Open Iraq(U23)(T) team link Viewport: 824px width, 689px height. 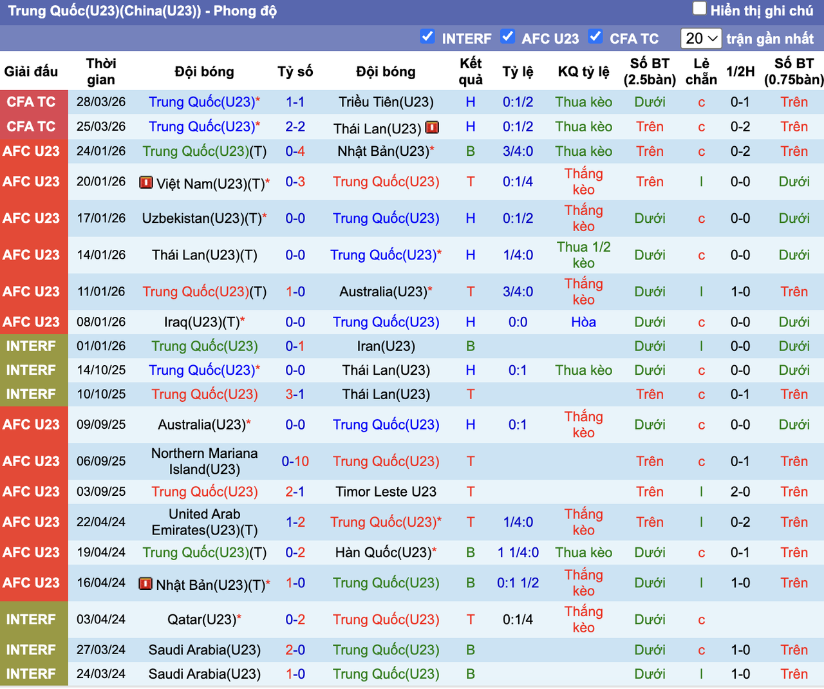pyautogui.click(x=202, y=323)
